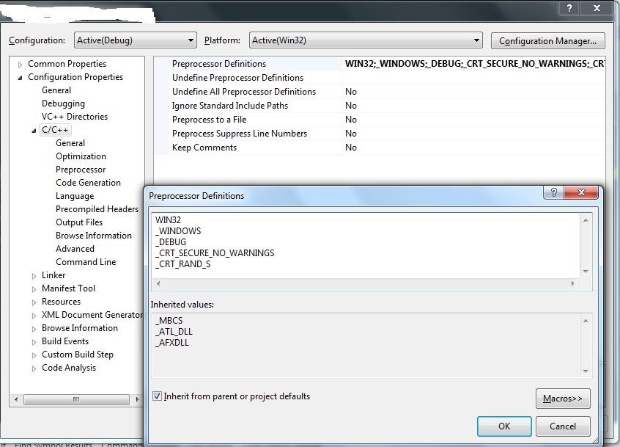Select the Linker tree item label

[x=53, y=275]
